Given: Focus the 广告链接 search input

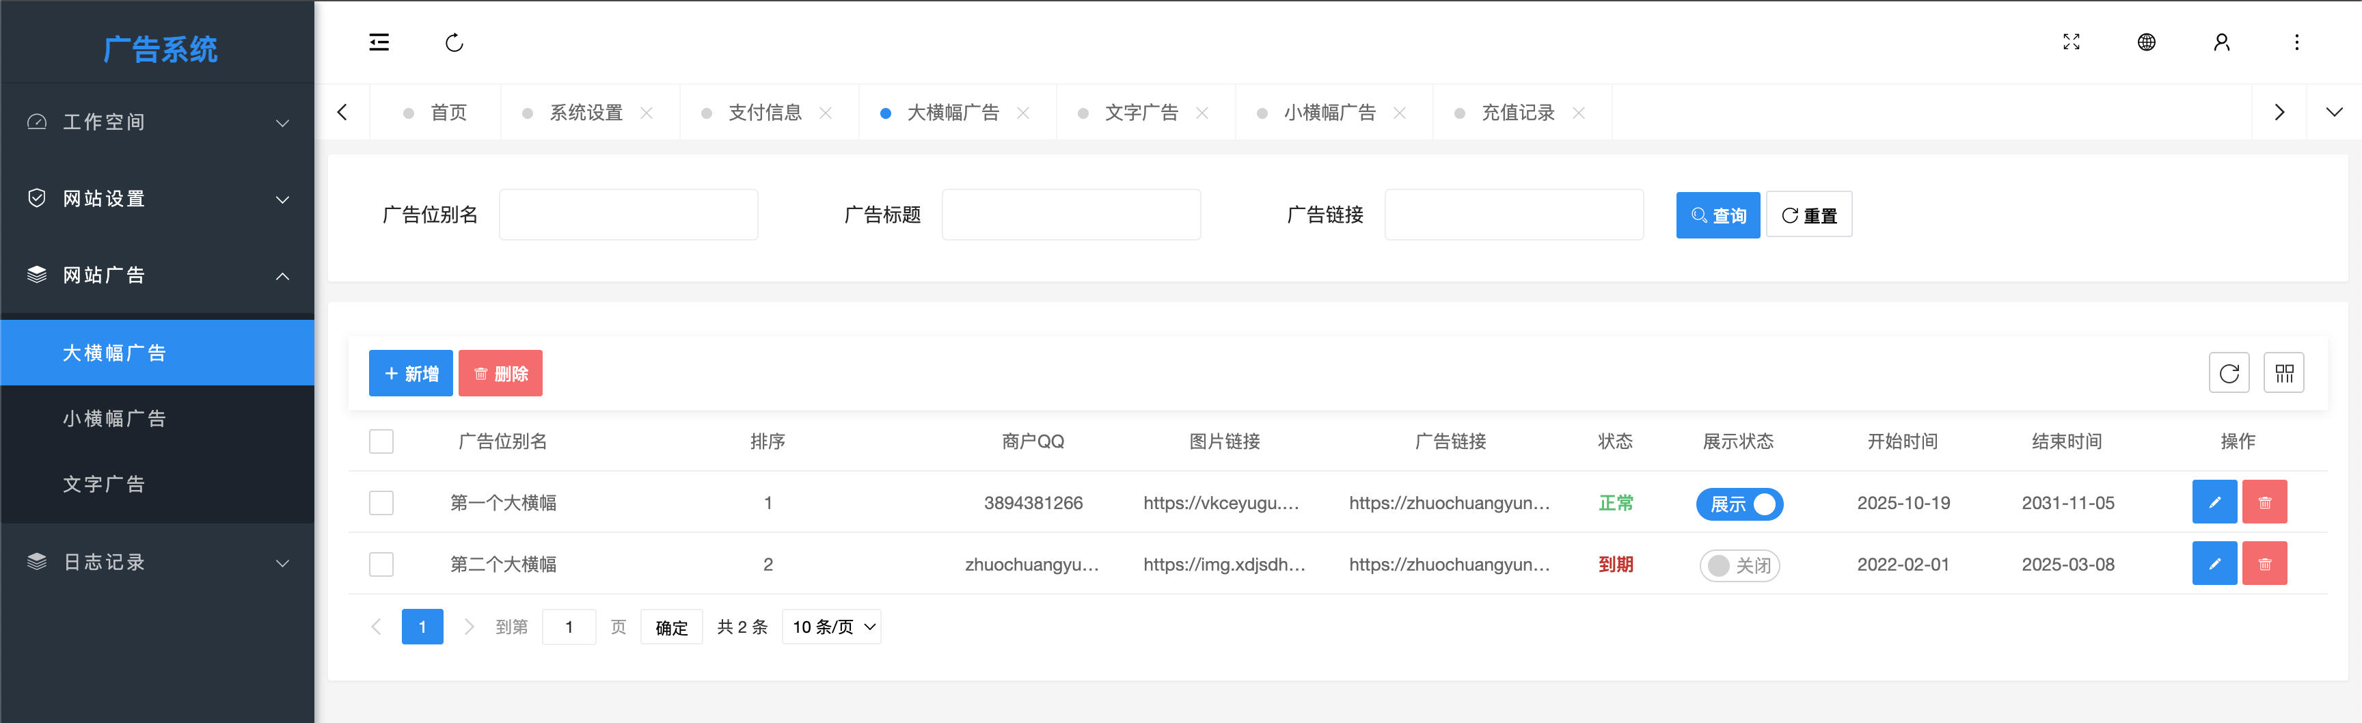Looking at the screenshot, I should click(x=1514, y=215).
